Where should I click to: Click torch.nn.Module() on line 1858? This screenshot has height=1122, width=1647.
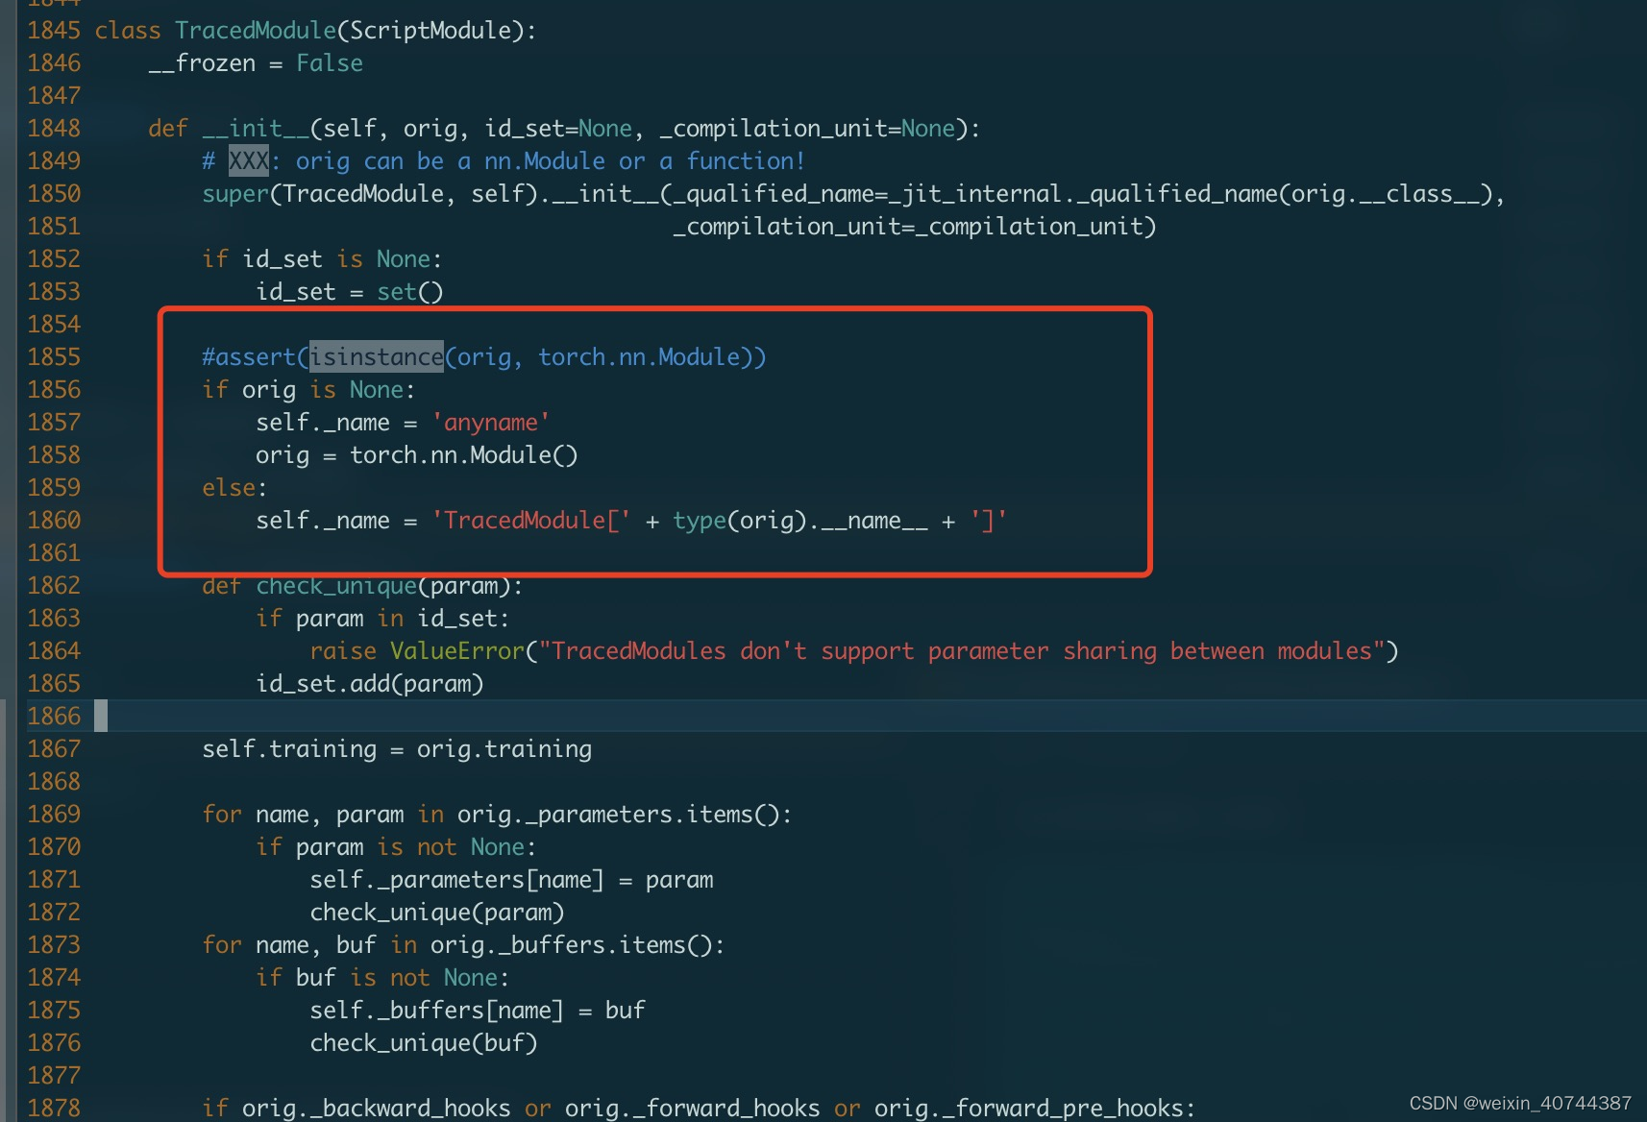click(463, 454)
